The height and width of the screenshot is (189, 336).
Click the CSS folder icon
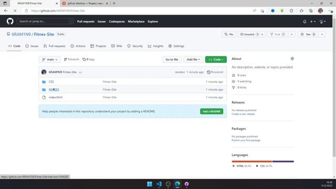click(44, 82)
